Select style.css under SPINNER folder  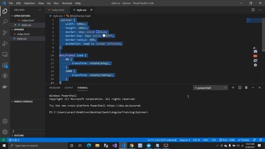point(28,38)
